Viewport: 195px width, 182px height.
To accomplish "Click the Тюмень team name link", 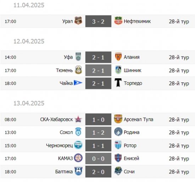I will pyautogui.click(x=64, y=70).
